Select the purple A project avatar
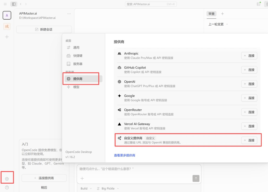The height and width of the screenshot is (192, 268). (x=7, y=15)
